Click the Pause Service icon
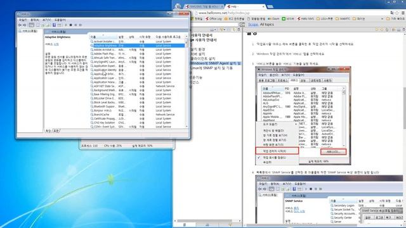 pyautogui.click(x=75, y=25)
